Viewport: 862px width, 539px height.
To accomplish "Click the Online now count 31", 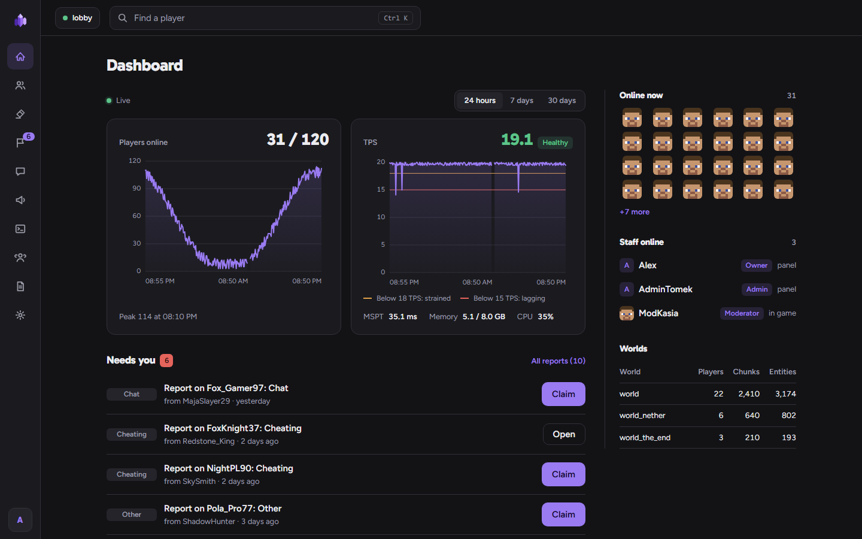I will point(791,96).
